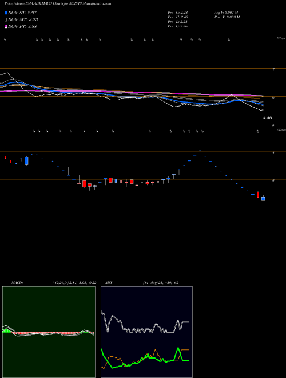Click the price axis label 6
The height and width of the screenshot is (378, 286).
[273, 97]
